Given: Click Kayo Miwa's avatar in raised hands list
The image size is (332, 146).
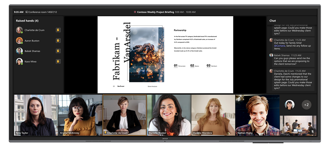Looking at the screenshot, I should [19, 61].
